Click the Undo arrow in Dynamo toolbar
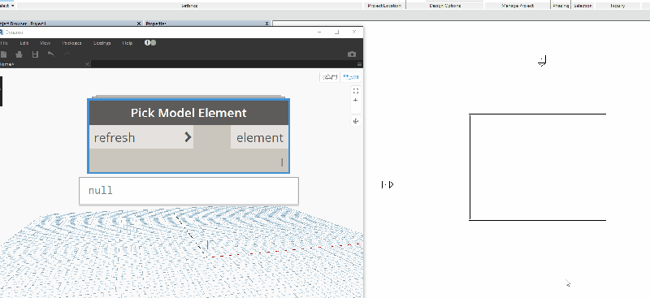Screen dimensions: 650x298 pyautogui.click(x=51, y=54)
